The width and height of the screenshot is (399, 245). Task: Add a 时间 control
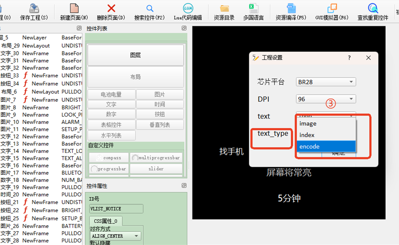coord(160,104)
